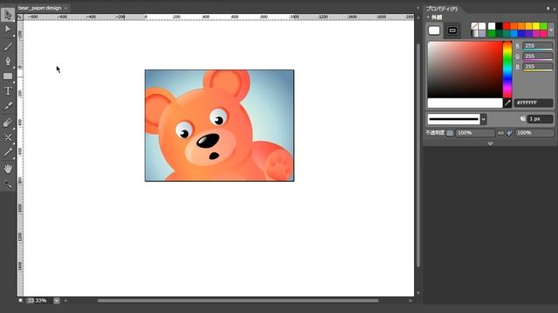
Task: Select the プロパティ(P) panel tab
Action: point(442,9)
